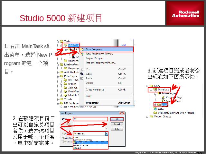
Task: Expand the Predefined node
Action: pyautogui.click(x=61, y=92)
